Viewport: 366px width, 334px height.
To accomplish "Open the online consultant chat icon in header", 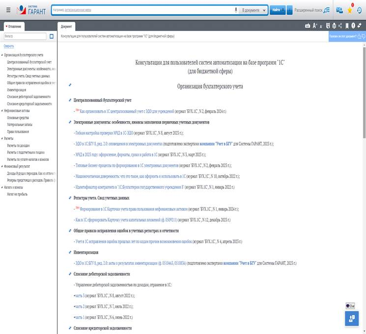I will pos(339,10).
